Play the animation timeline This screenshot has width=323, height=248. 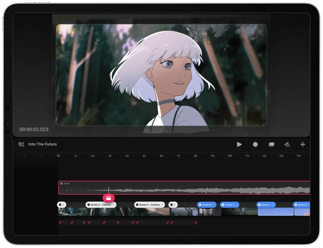(239, 145)
